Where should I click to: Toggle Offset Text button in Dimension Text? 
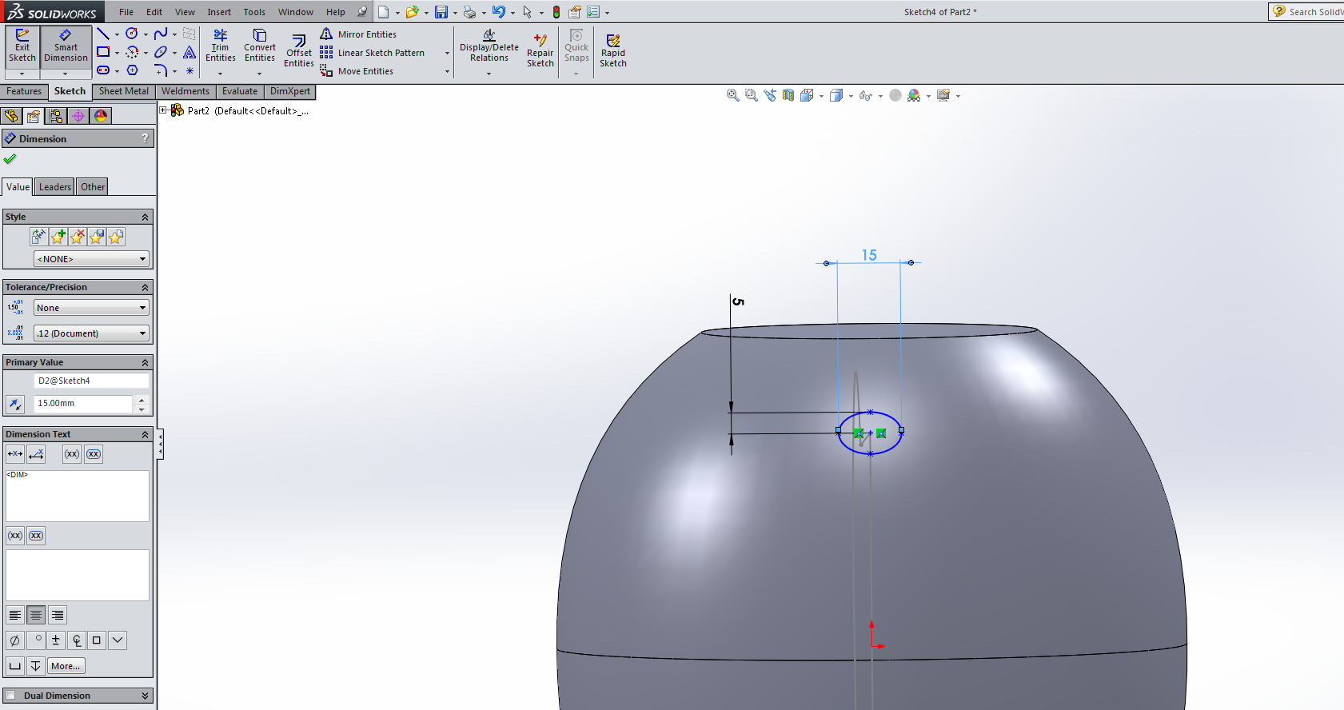pyautogui.click(x=36, y=454)
